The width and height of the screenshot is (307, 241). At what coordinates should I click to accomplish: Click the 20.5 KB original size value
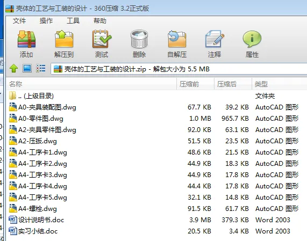(x=199, y=231)
